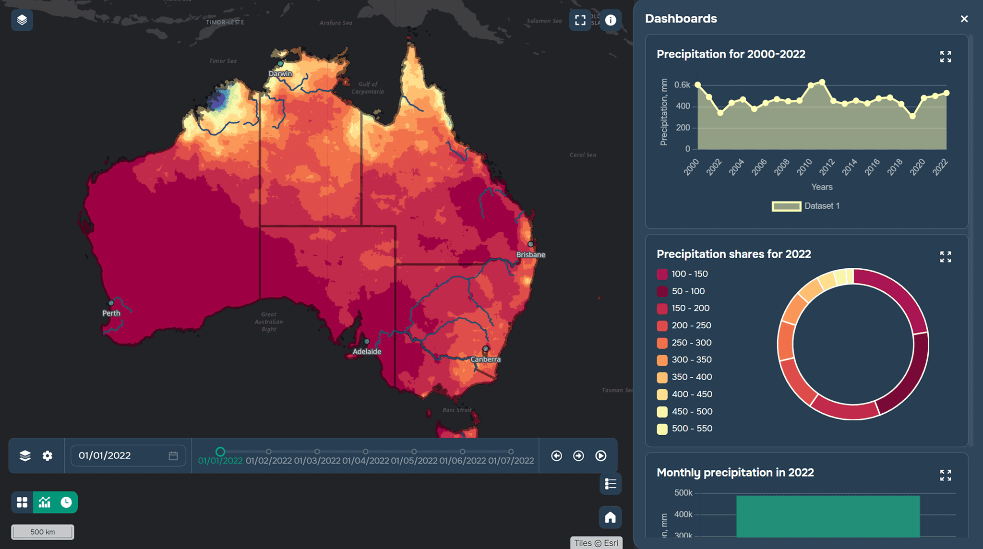Screen dimensions: 983x549
Task: Click the timeline layers stack icon
Action: coord(25,456)
